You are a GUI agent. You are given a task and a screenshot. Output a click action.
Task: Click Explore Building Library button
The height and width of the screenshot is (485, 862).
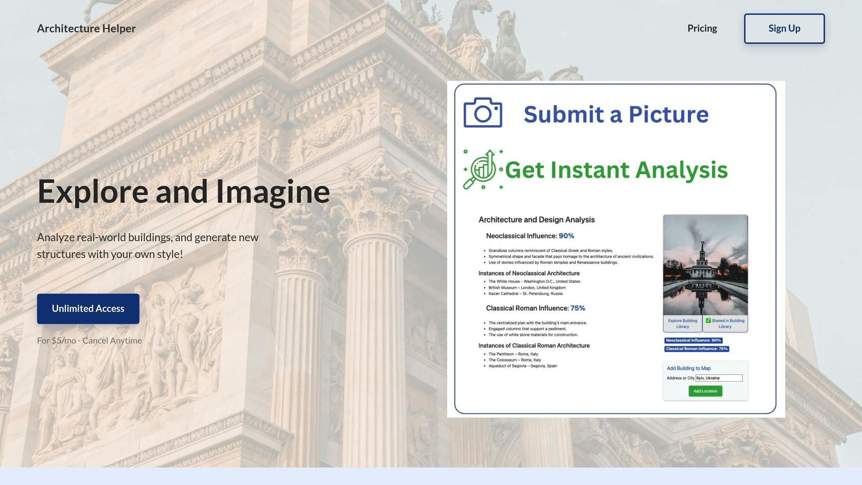pos(682,323)
